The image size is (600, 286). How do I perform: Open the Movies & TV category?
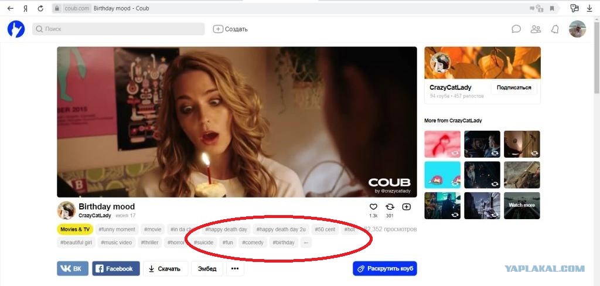click(75, 229)
